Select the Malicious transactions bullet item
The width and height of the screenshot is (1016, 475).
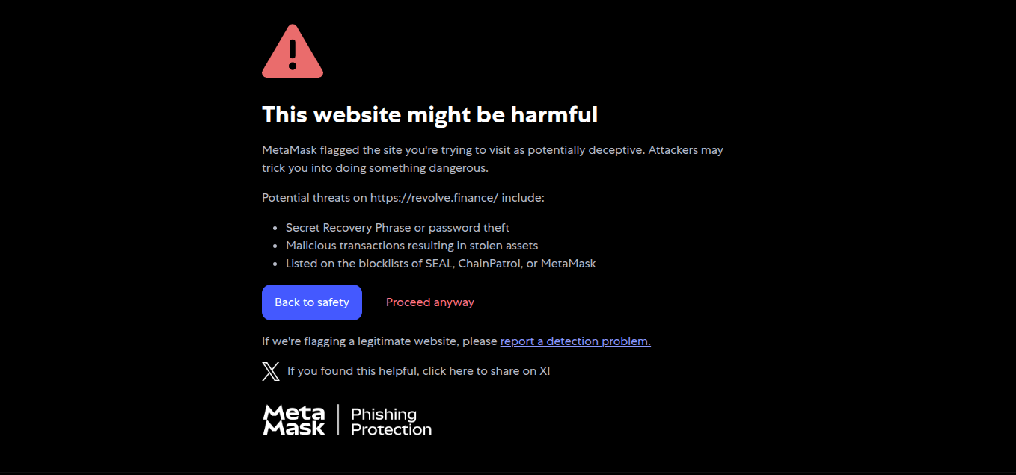tap(411, 246)
